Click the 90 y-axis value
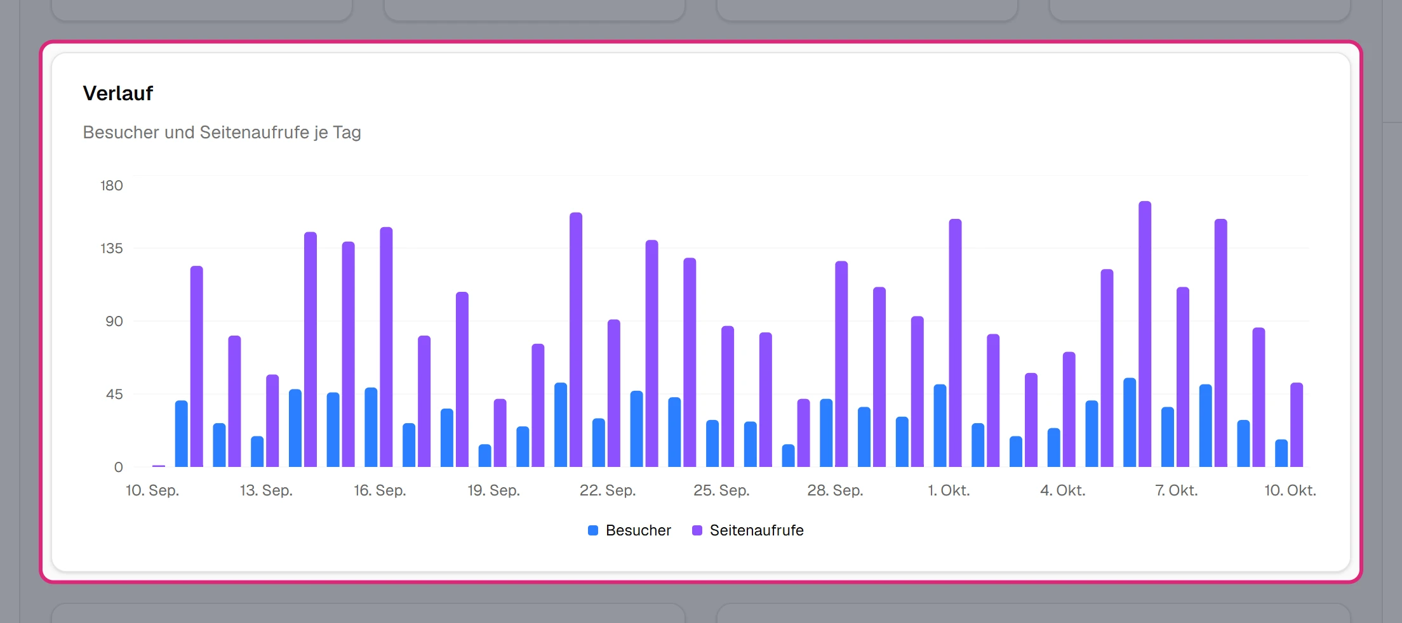This screenshot has height=623, width=1402. tap(114, 321)
